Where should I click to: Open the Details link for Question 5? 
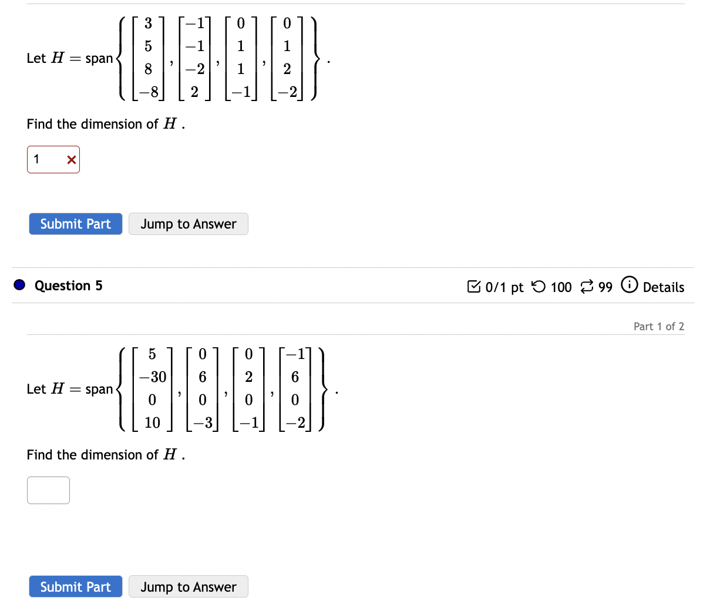pos(663,287)
